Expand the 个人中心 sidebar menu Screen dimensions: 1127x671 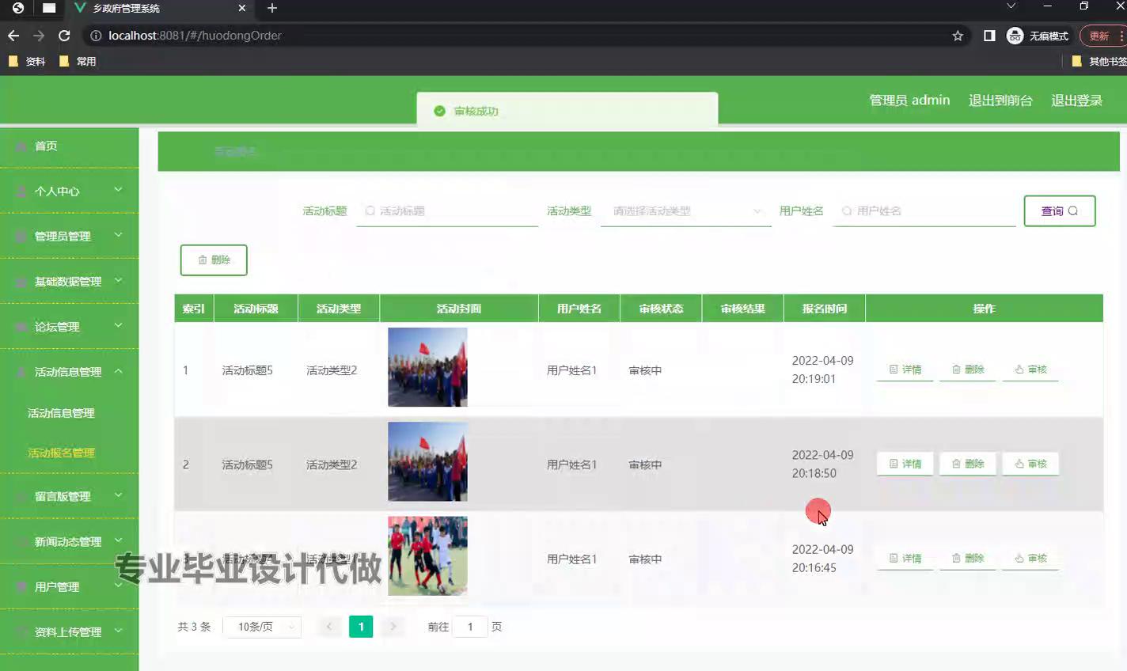coord(69,191)
